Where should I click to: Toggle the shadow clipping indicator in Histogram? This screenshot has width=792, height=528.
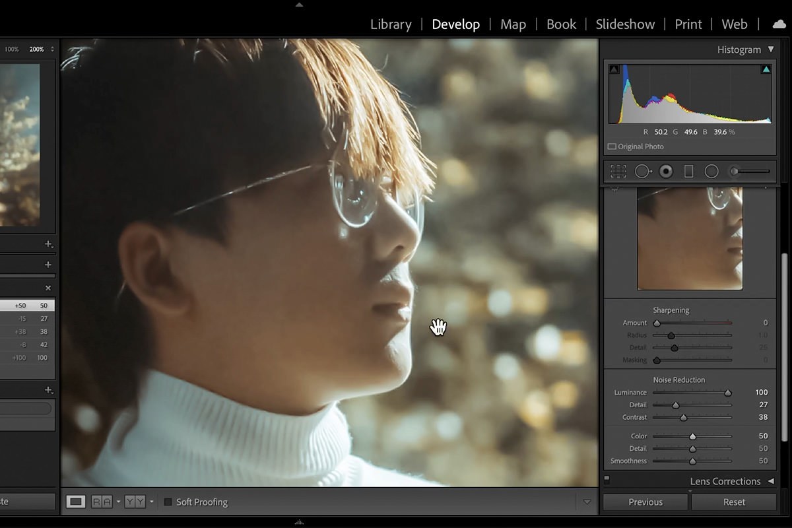614,69
